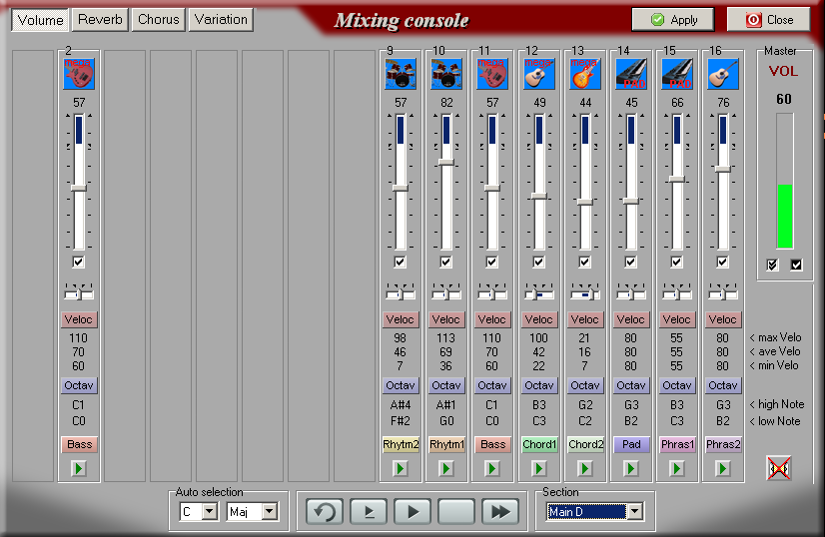Click Octav button on channel 14
The height and width of the screenshot is (537, 825).
631,385
